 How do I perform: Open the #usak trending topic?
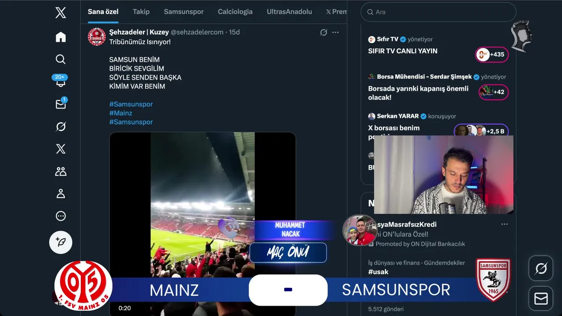378,272
